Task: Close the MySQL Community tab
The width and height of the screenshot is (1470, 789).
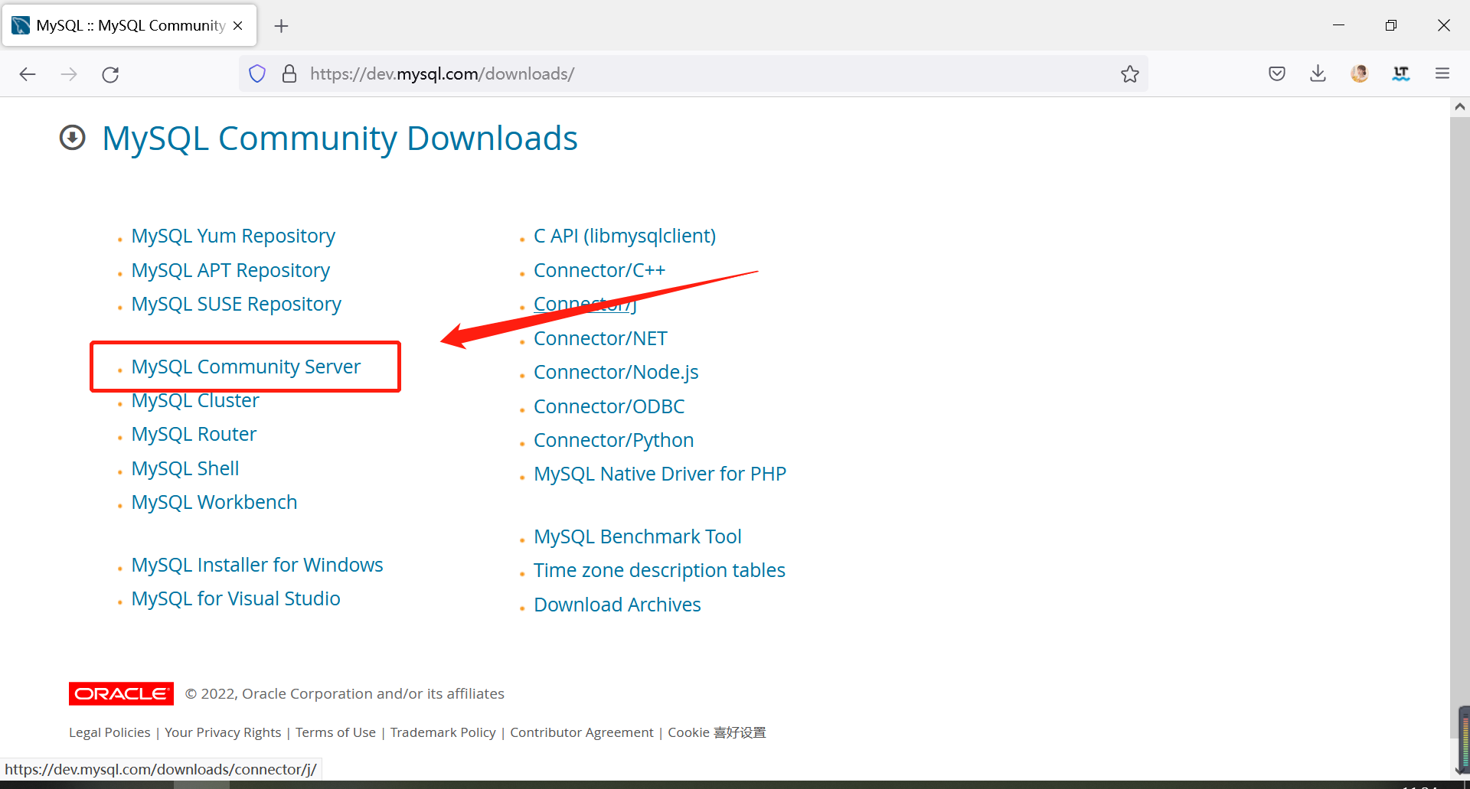Action: (238, 25)
